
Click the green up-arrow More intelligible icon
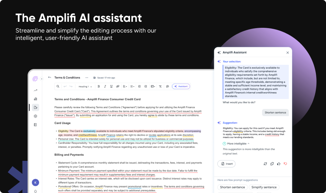tap(224, 143)
